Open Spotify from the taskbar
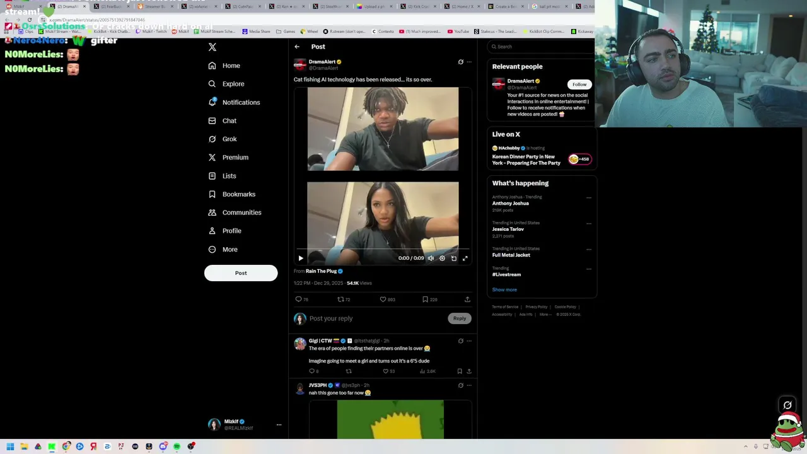 [x=177, y=446]
